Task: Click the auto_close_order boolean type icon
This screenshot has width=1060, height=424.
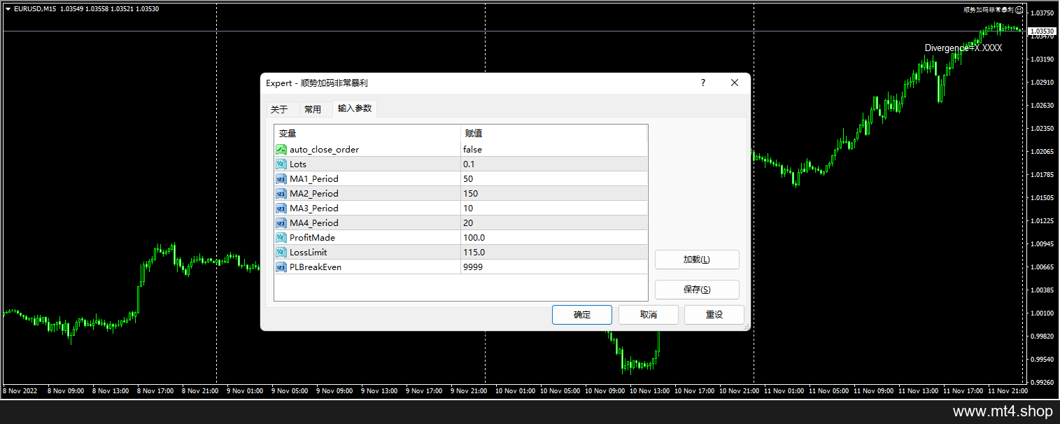Action: click(281, 149)
